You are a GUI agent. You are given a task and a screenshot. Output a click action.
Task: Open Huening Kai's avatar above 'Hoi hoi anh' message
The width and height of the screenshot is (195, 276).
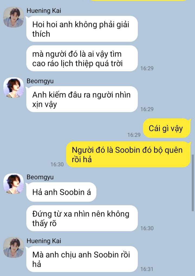[13, 17]
